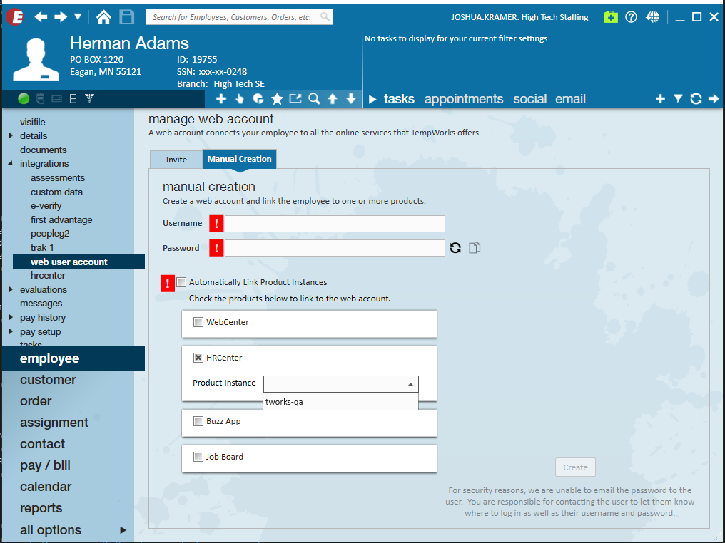Click the pie chart icon
The height and width of the screenshot is (543, 725).
pyautogui.click(x=258, y=98)
